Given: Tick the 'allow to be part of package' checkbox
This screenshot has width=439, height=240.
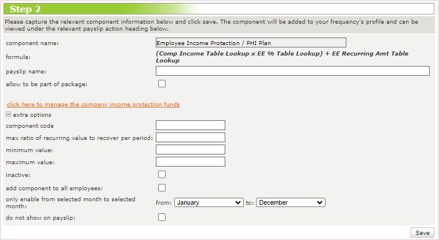Looking at the screenshot, I should (x=162, y=84).
